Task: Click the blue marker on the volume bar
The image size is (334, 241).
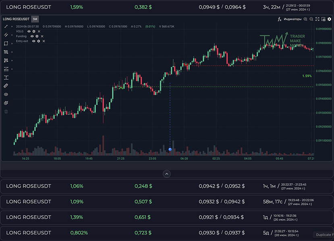Action: pyautogui.click(x=170, y=149)
